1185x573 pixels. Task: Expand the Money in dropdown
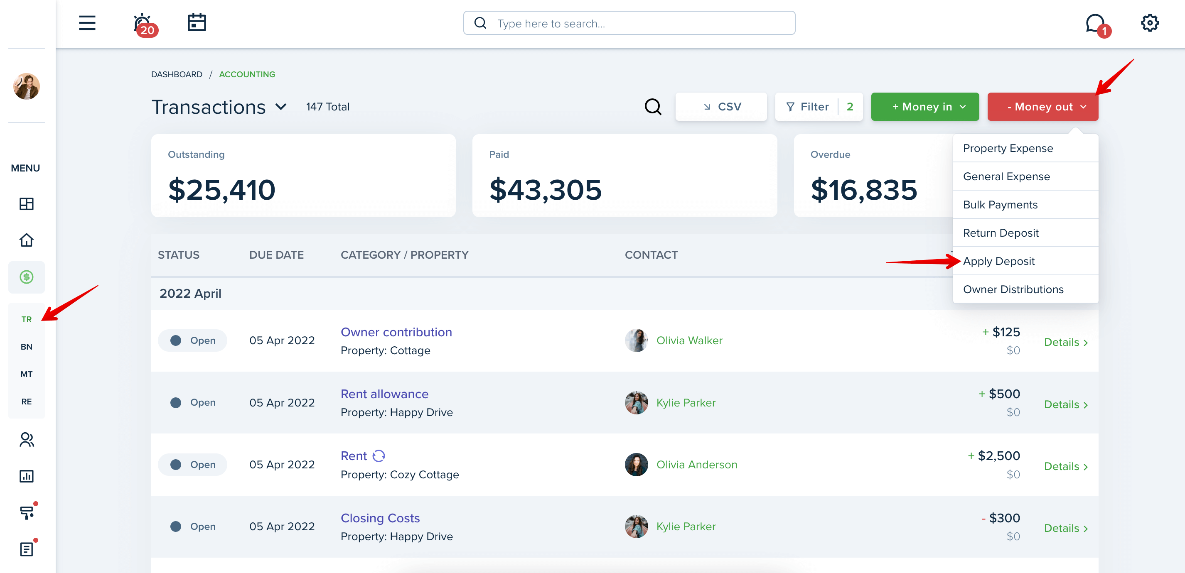[924, 107]
